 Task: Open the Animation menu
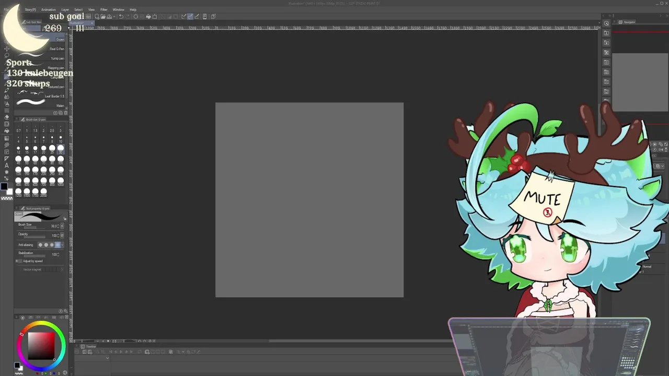coord(48,9)
